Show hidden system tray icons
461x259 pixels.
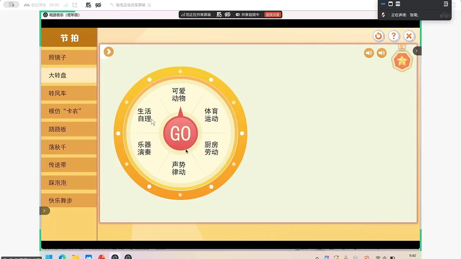point(317,257)
